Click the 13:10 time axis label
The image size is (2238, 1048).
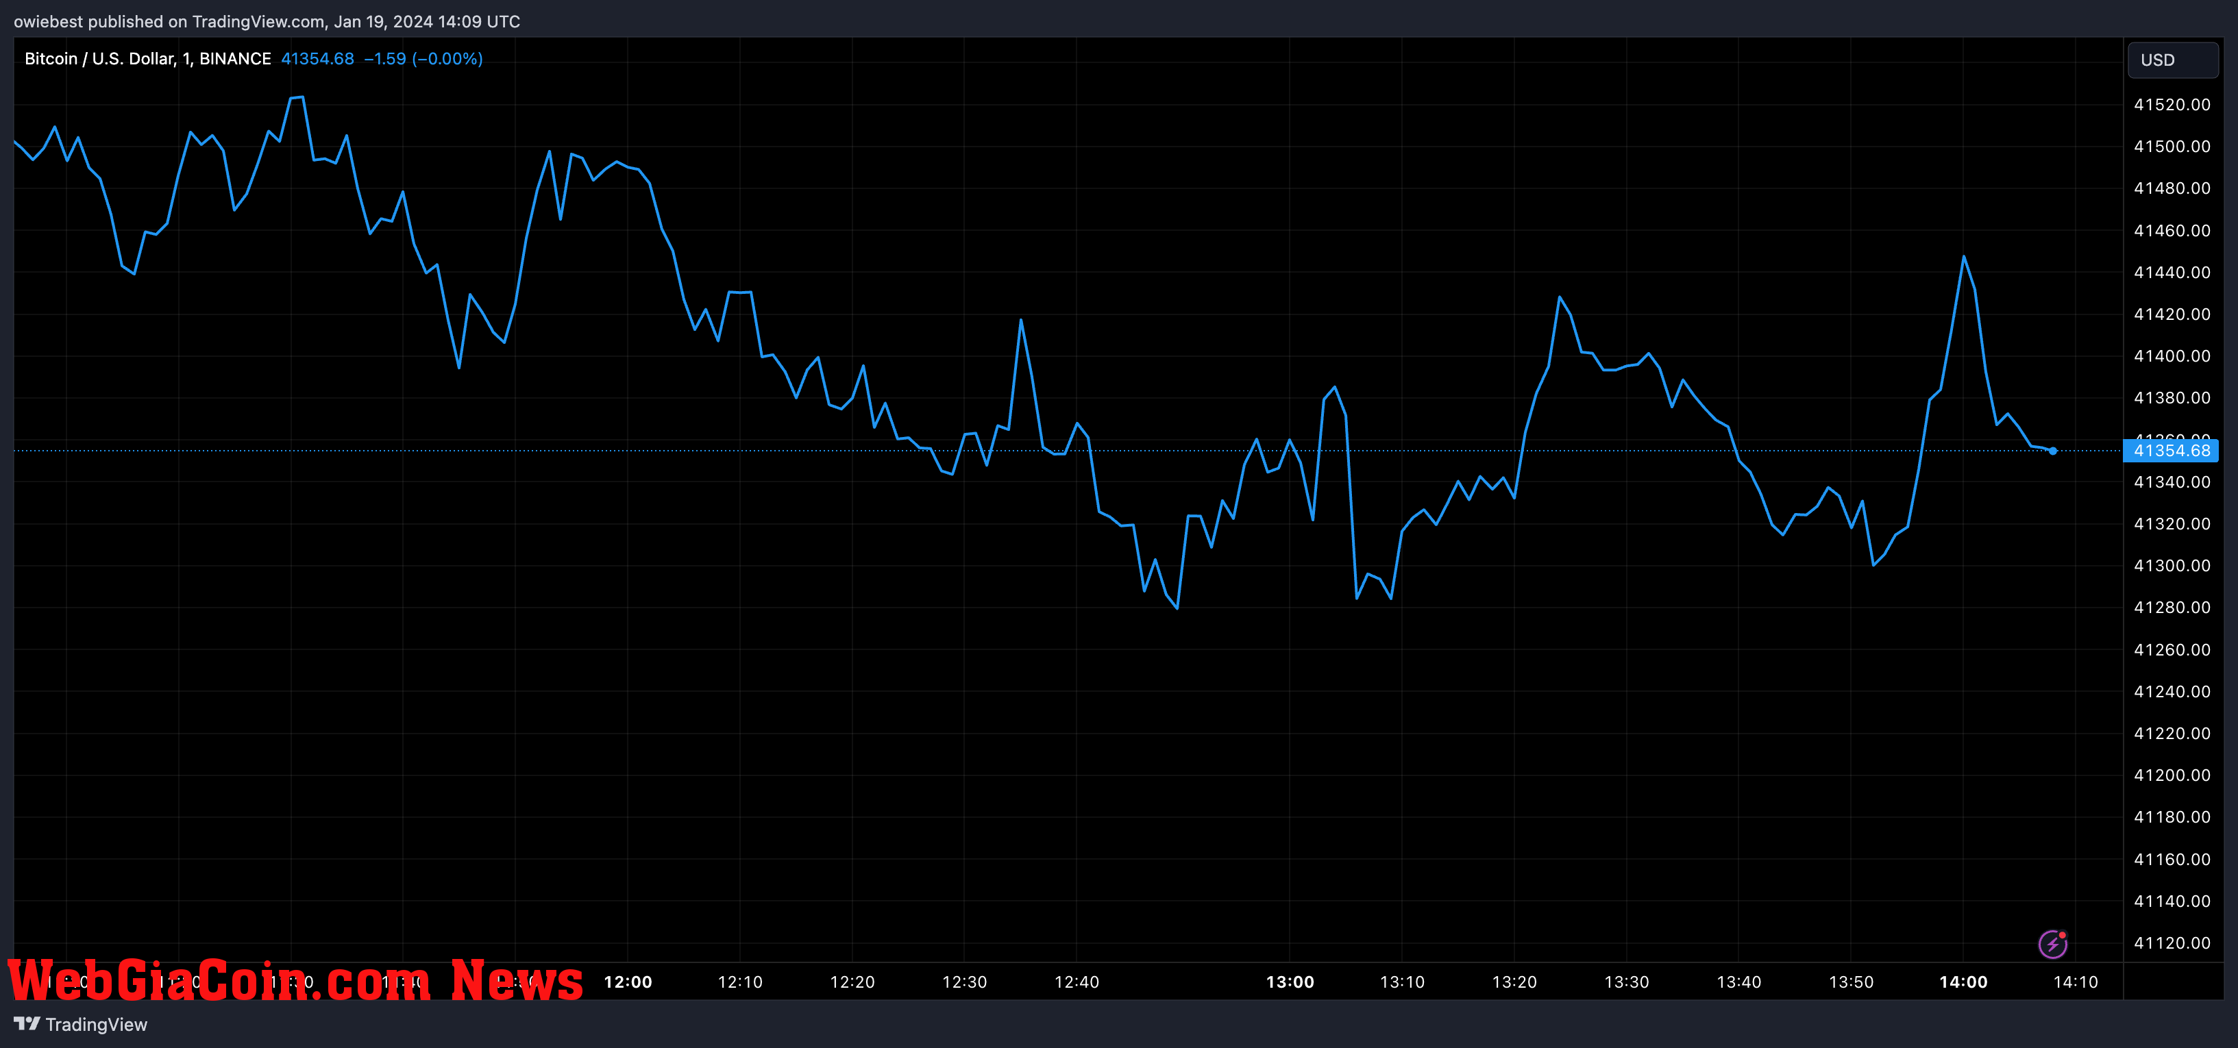pos(1401,982)
